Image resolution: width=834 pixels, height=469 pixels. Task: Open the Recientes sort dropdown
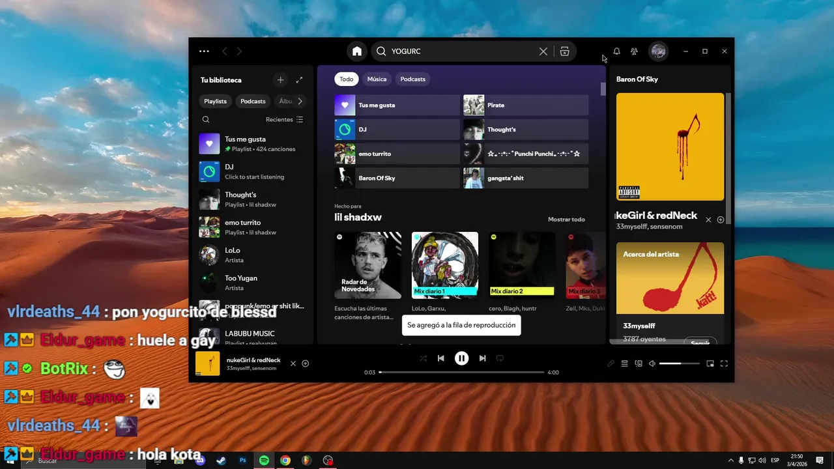coord(284,120)
